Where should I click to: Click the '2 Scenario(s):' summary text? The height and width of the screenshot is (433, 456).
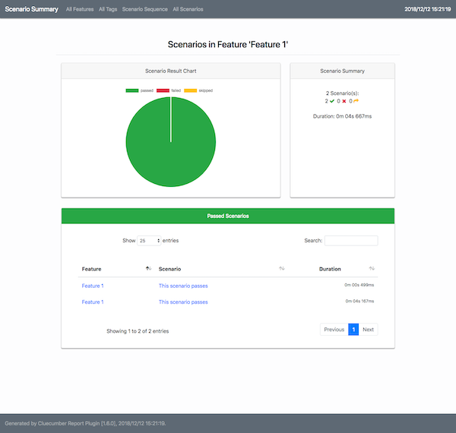342,93
